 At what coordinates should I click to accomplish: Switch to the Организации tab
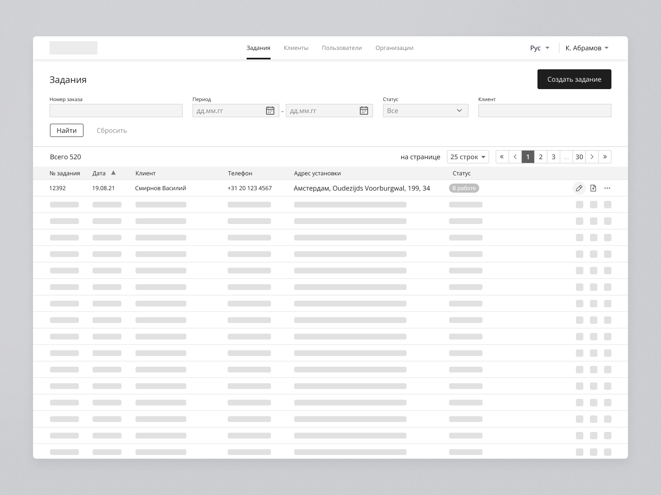(395, 48)
